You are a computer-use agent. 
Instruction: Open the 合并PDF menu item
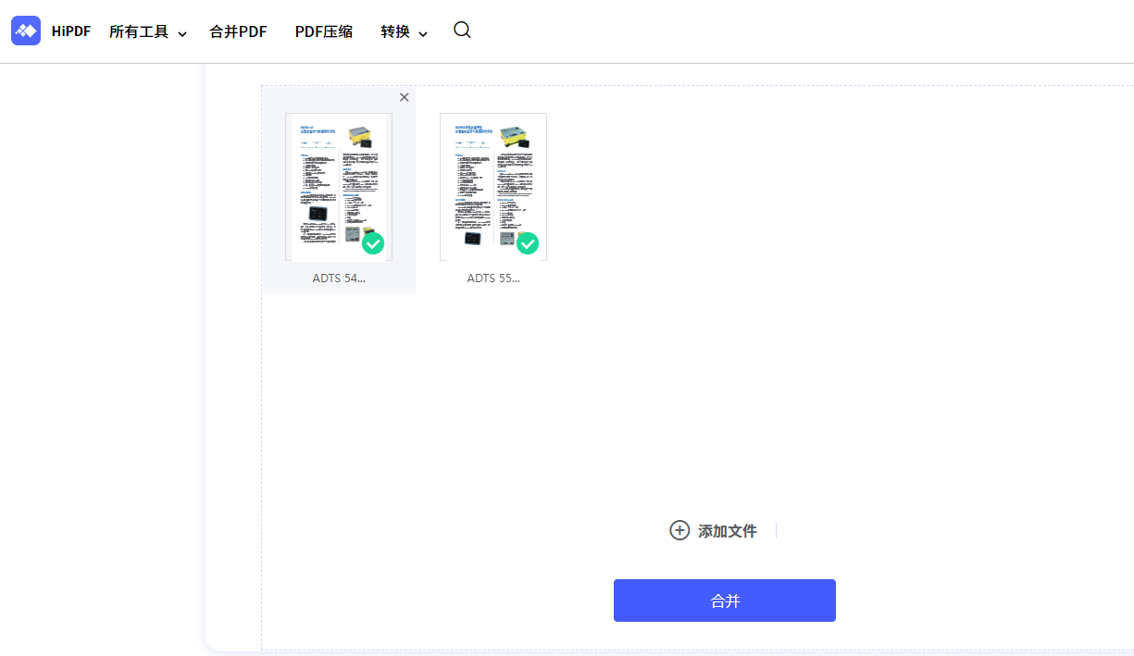[x=238, y=31]
